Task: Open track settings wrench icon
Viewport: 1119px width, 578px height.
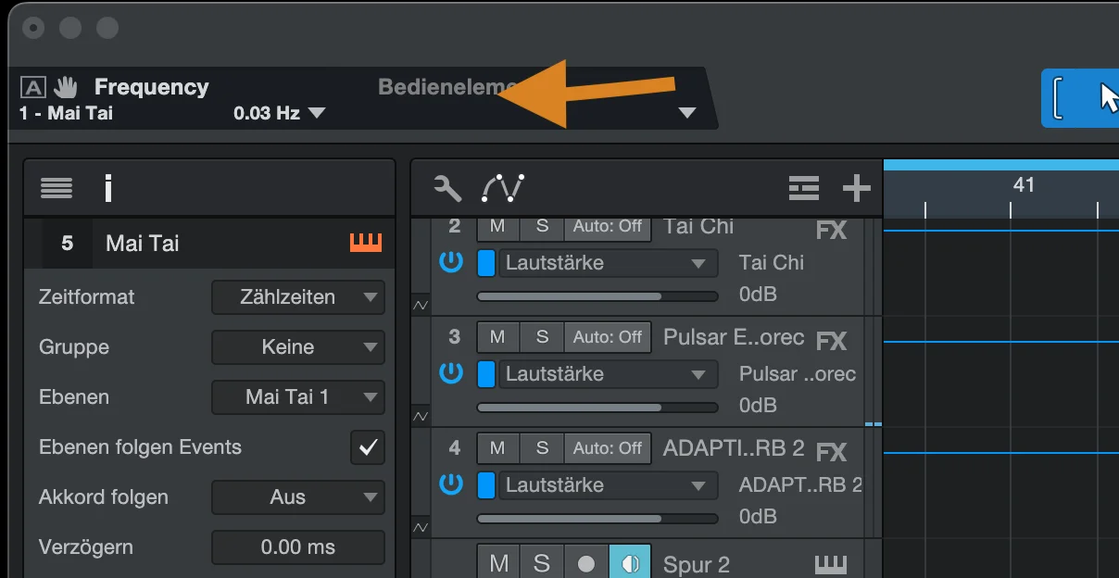Action: pos(447,188)
